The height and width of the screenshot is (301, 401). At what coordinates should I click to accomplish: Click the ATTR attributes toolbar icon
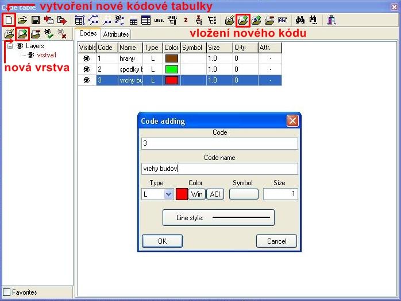tap(283, 20)
